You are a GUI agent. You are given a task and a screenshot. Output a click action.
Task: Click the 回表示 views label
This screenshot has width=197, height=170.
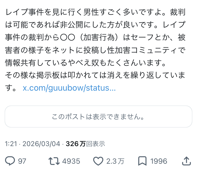(x=95, y=144)
